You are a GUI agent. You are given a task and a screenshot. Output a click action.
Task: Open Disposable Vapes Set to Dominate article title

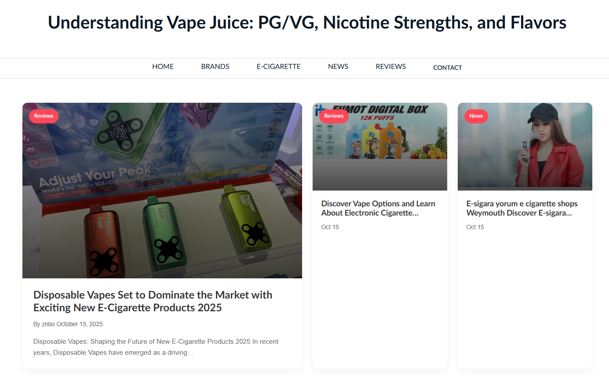[153, 301]
